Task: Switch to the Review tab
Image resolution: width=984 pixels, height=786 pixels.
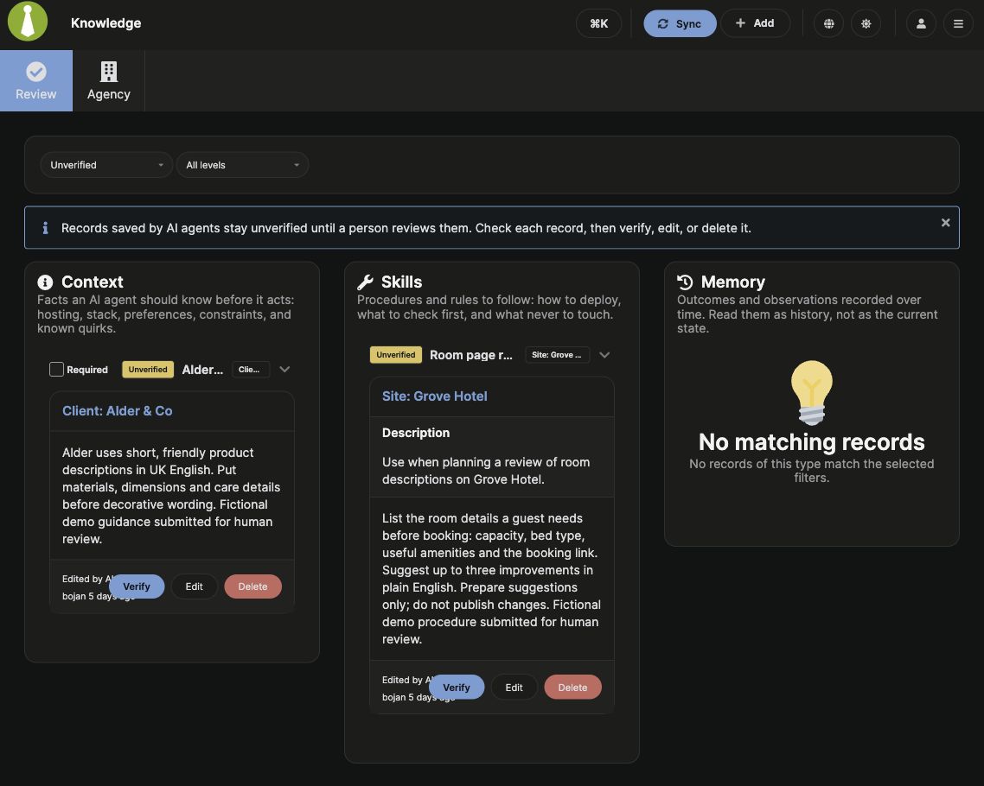Action: click(x=35, y=81)
